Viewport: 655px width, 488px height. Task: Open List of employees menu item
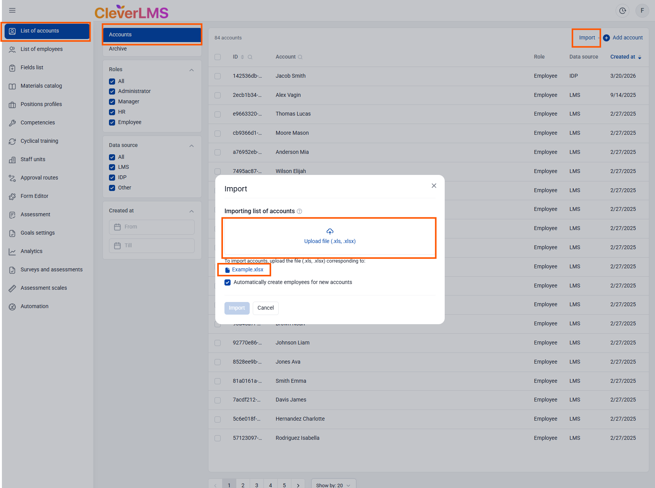(41, 49)
